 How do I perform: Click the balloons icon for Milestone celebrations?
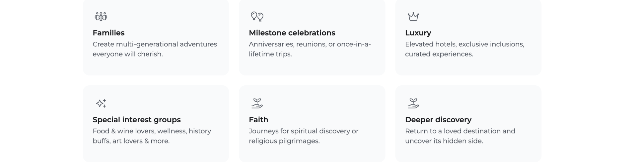point(257,17)
